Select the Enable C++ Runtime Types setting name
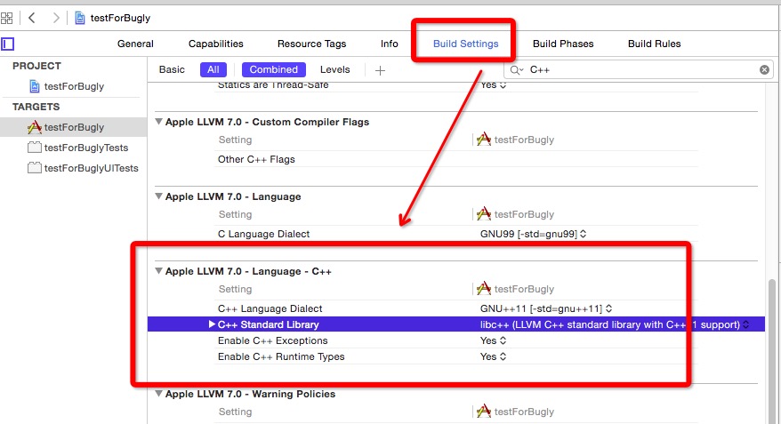This screenshot has height=424, width=781. tap(281, 356)
